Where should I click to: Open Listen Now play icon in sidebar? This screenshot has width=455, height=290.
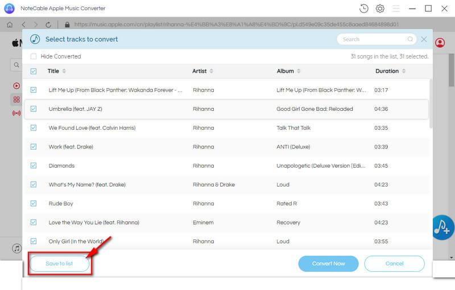[16, 86]
